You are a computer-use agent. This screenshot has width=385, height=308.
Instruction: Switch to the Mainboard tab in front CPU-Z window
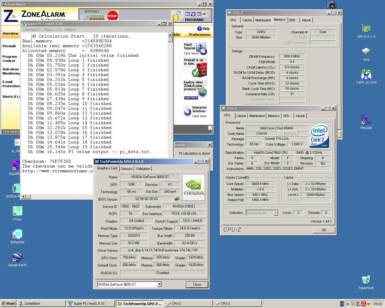(257, 116)
